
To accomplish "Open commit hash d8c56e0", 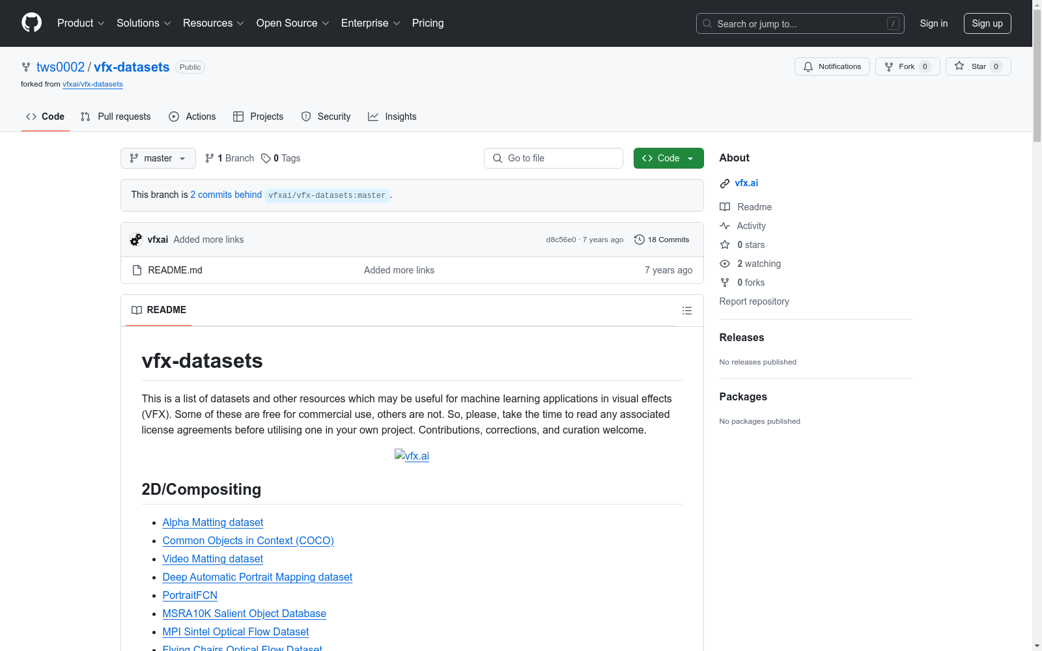I will click(561, 240).
